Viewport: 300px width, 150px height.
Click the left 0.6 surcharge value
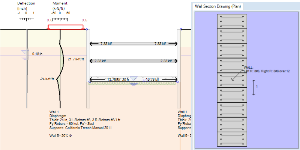[x=49, y=20]
